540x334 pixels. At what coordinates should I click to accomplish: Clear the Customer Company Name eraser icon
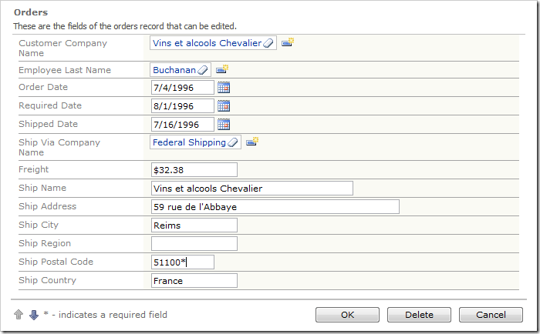pyautogui.click(x=268, y=44)
